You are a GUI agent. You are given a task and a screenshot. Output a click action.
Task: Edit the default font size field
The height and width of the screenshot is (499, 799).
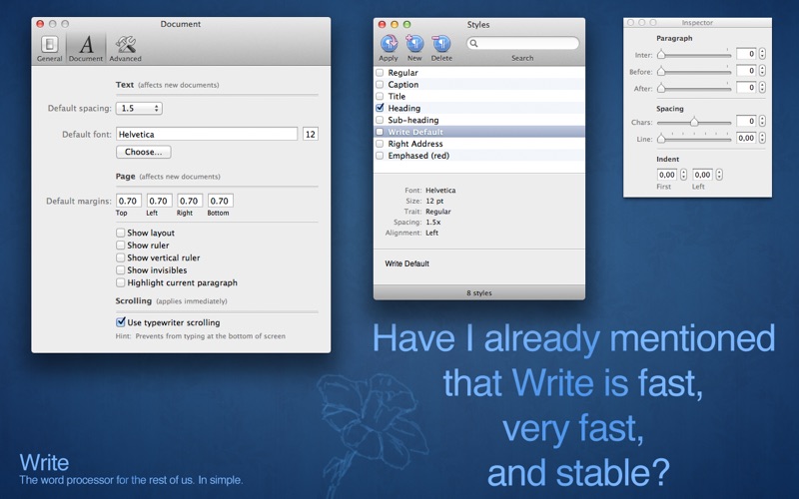[311, 134]
